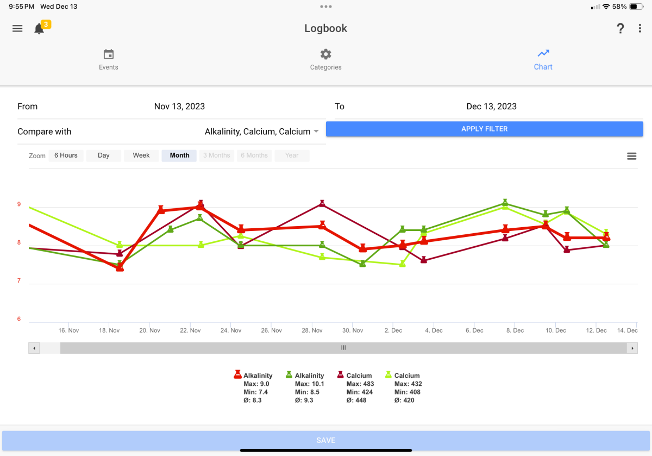The height and width of the screenshot is (456, 652).
Task: Open the To date picker
Action: tap(491, 107)
